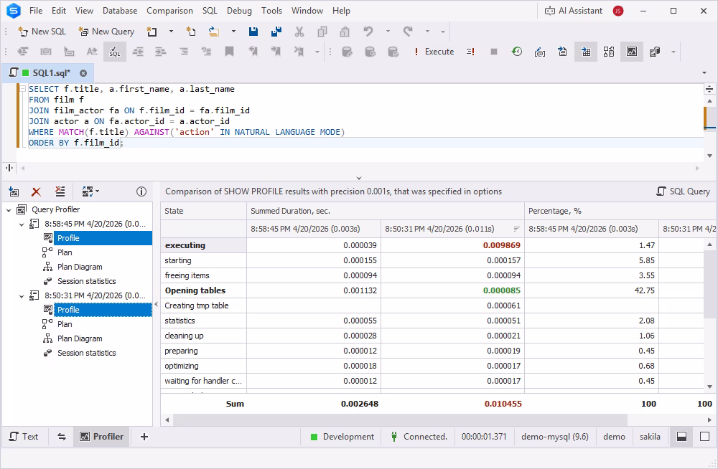The image size is (718, 469).
Task: Click the swap views arrows icon
Action: pos(62,437)
